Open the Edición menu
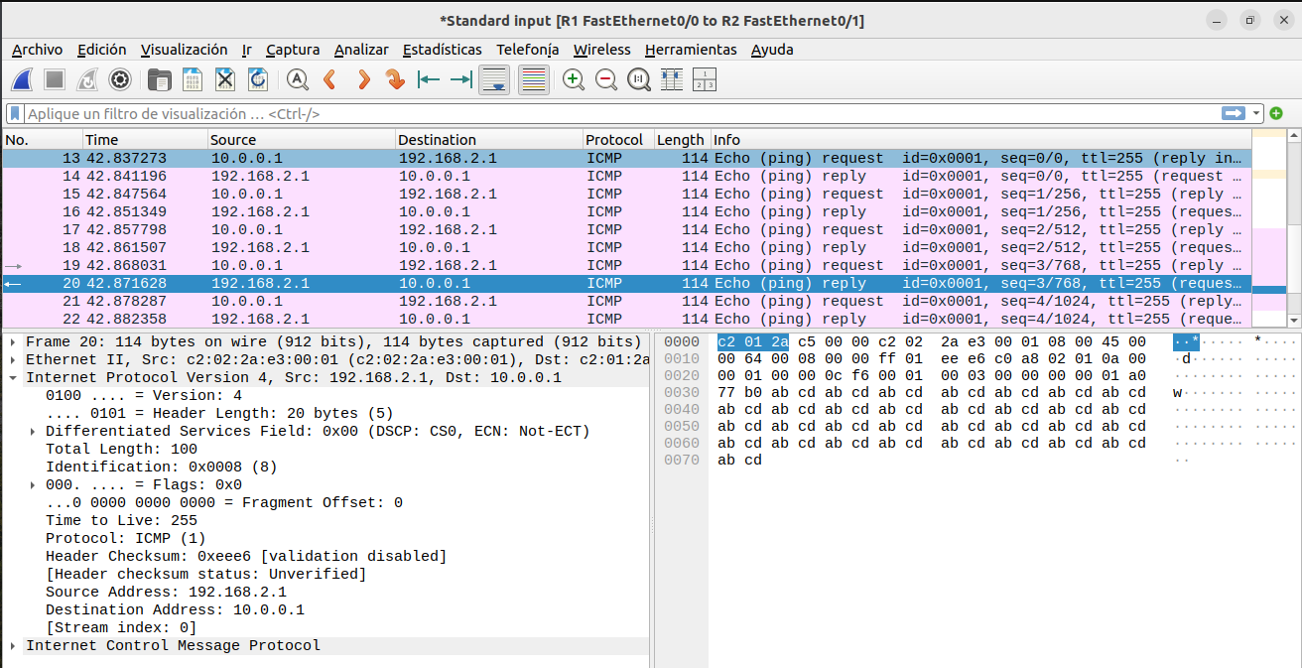Image resolution: width=1302 pixels, height=668 pixels. pyautogui.click(x=102, y=50)
